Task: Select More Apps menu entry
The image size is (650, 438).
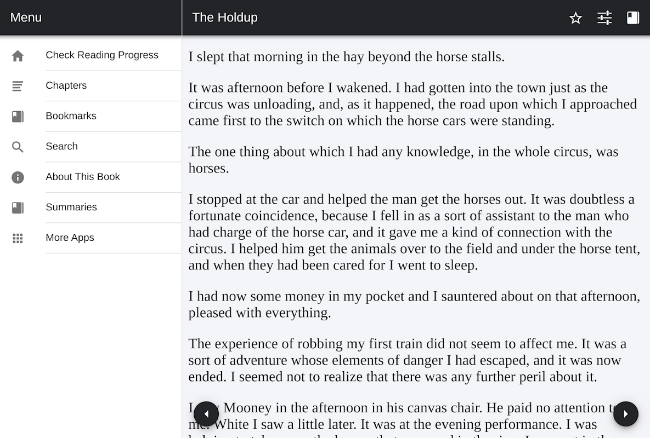Action: pos(70,238)
